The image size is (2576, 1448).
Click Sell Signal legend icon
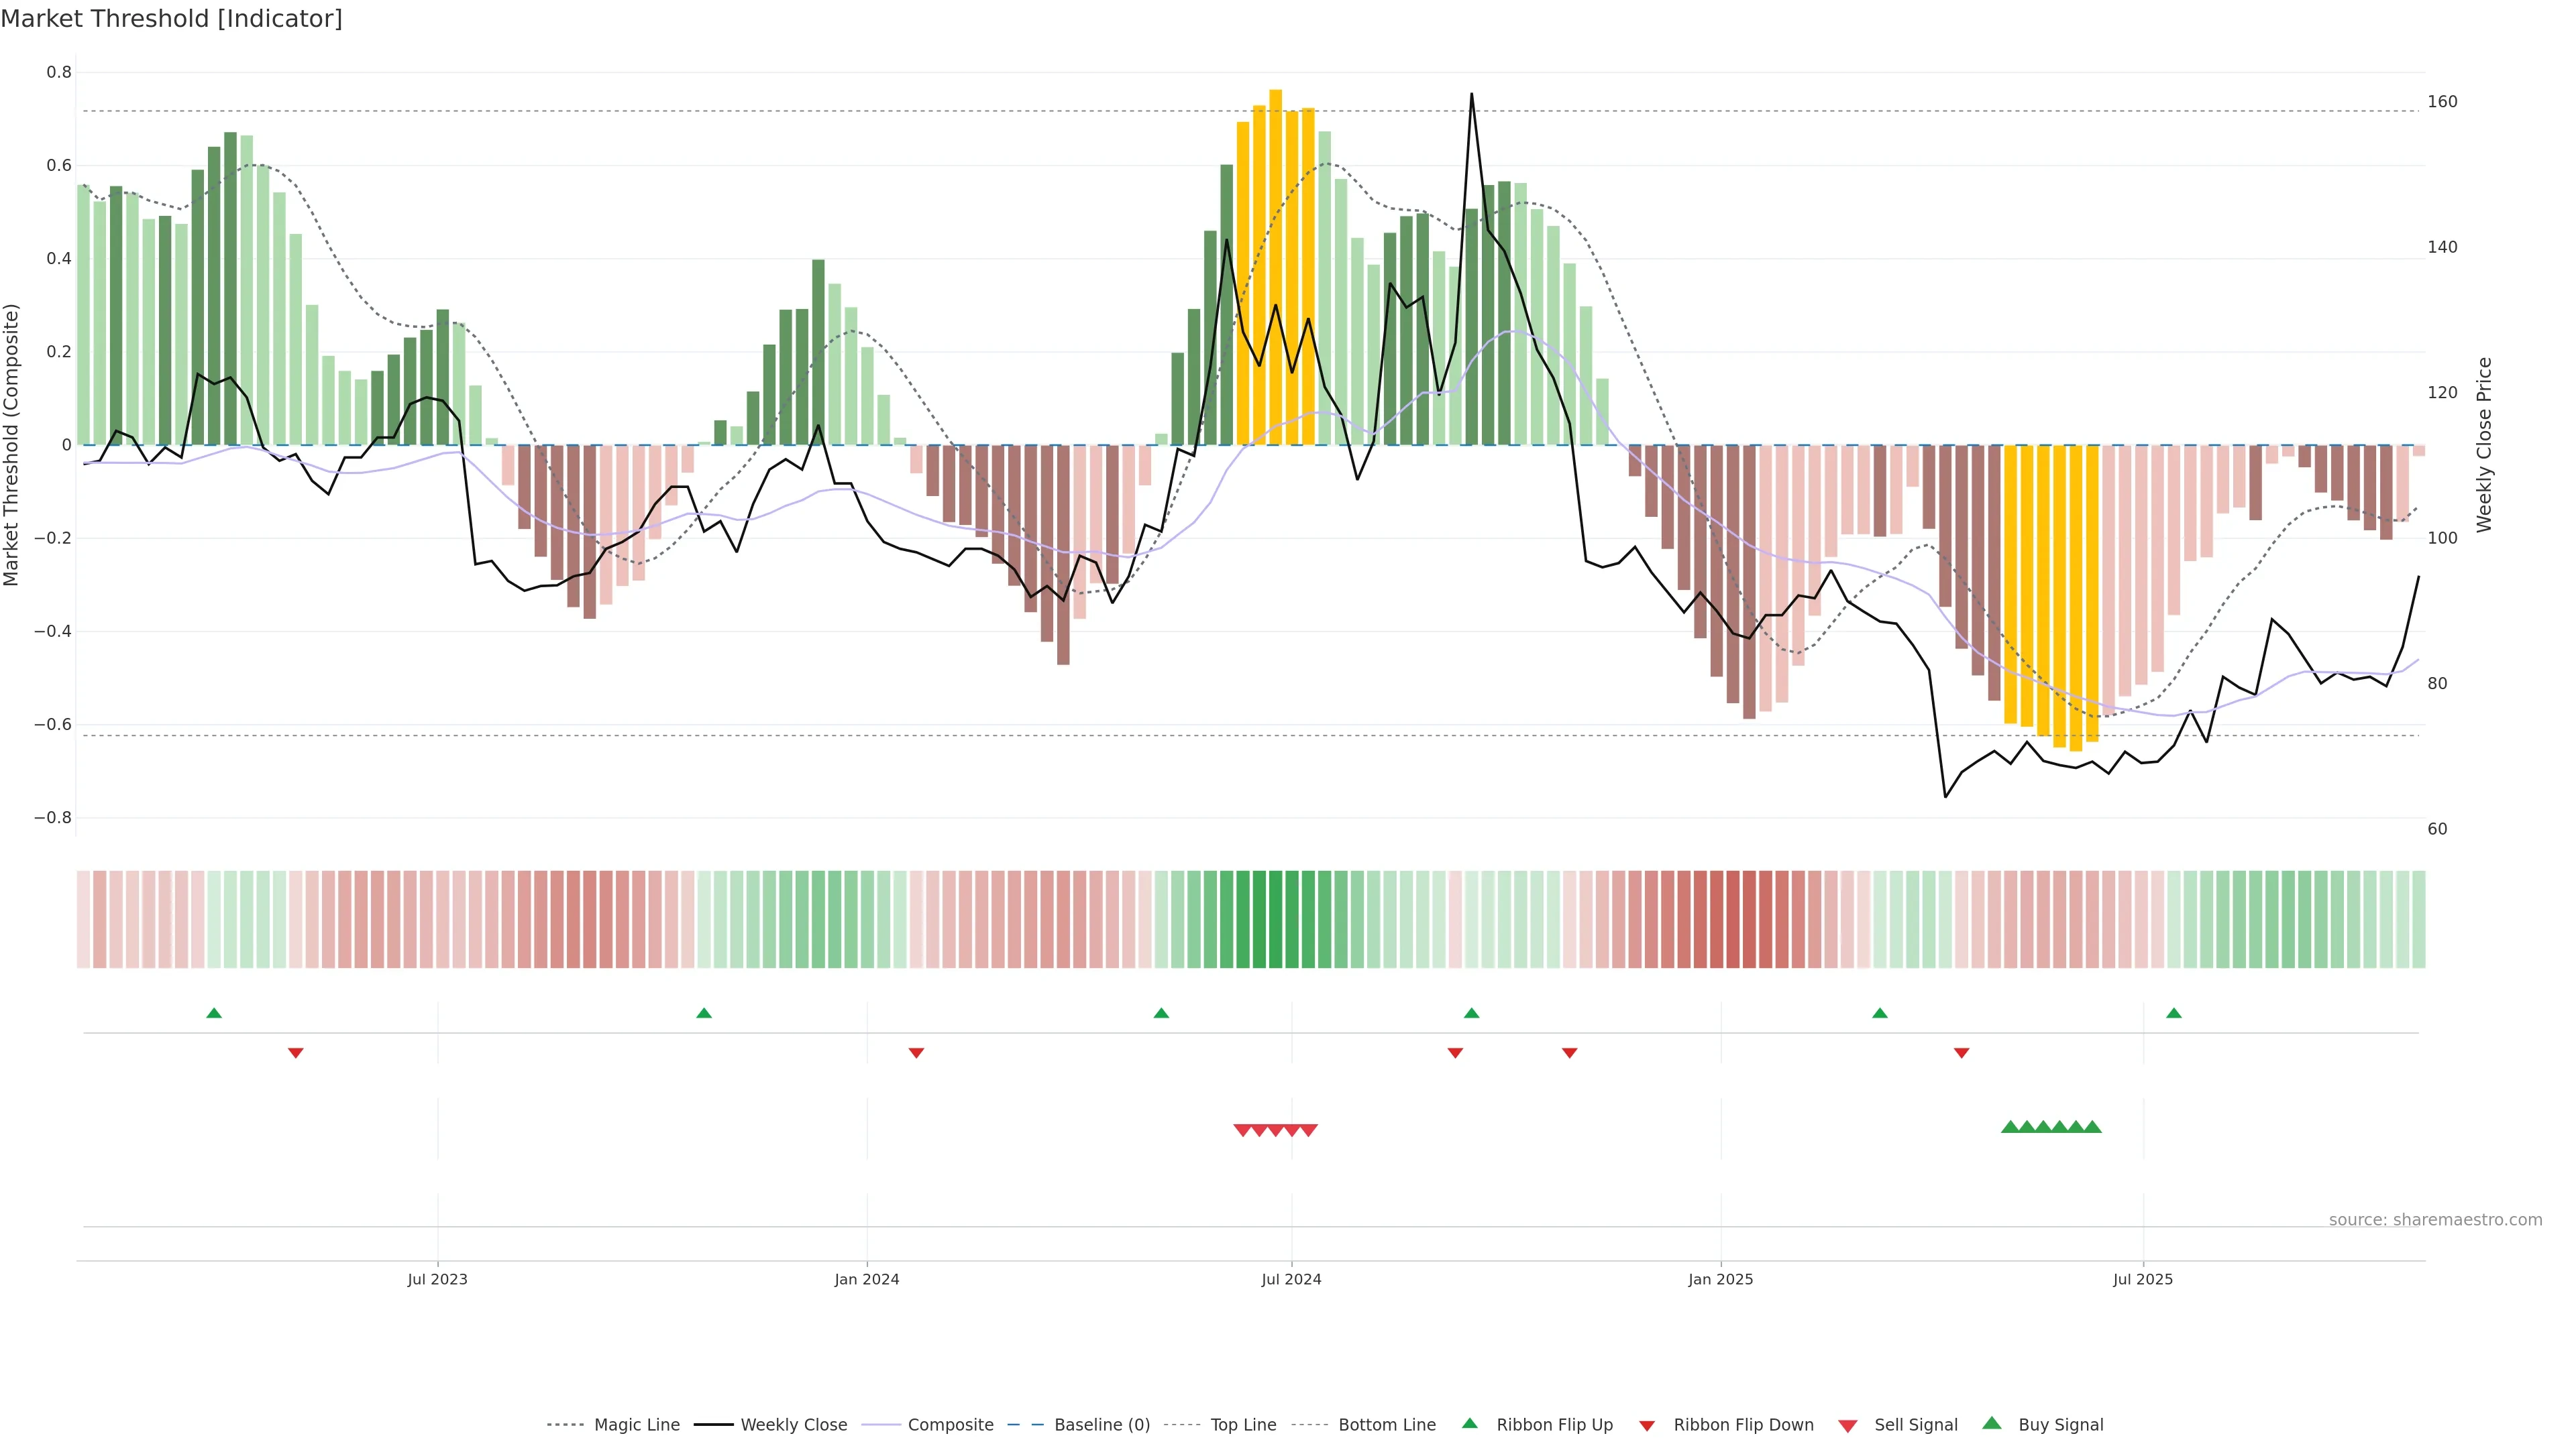click(1848, 1426)
